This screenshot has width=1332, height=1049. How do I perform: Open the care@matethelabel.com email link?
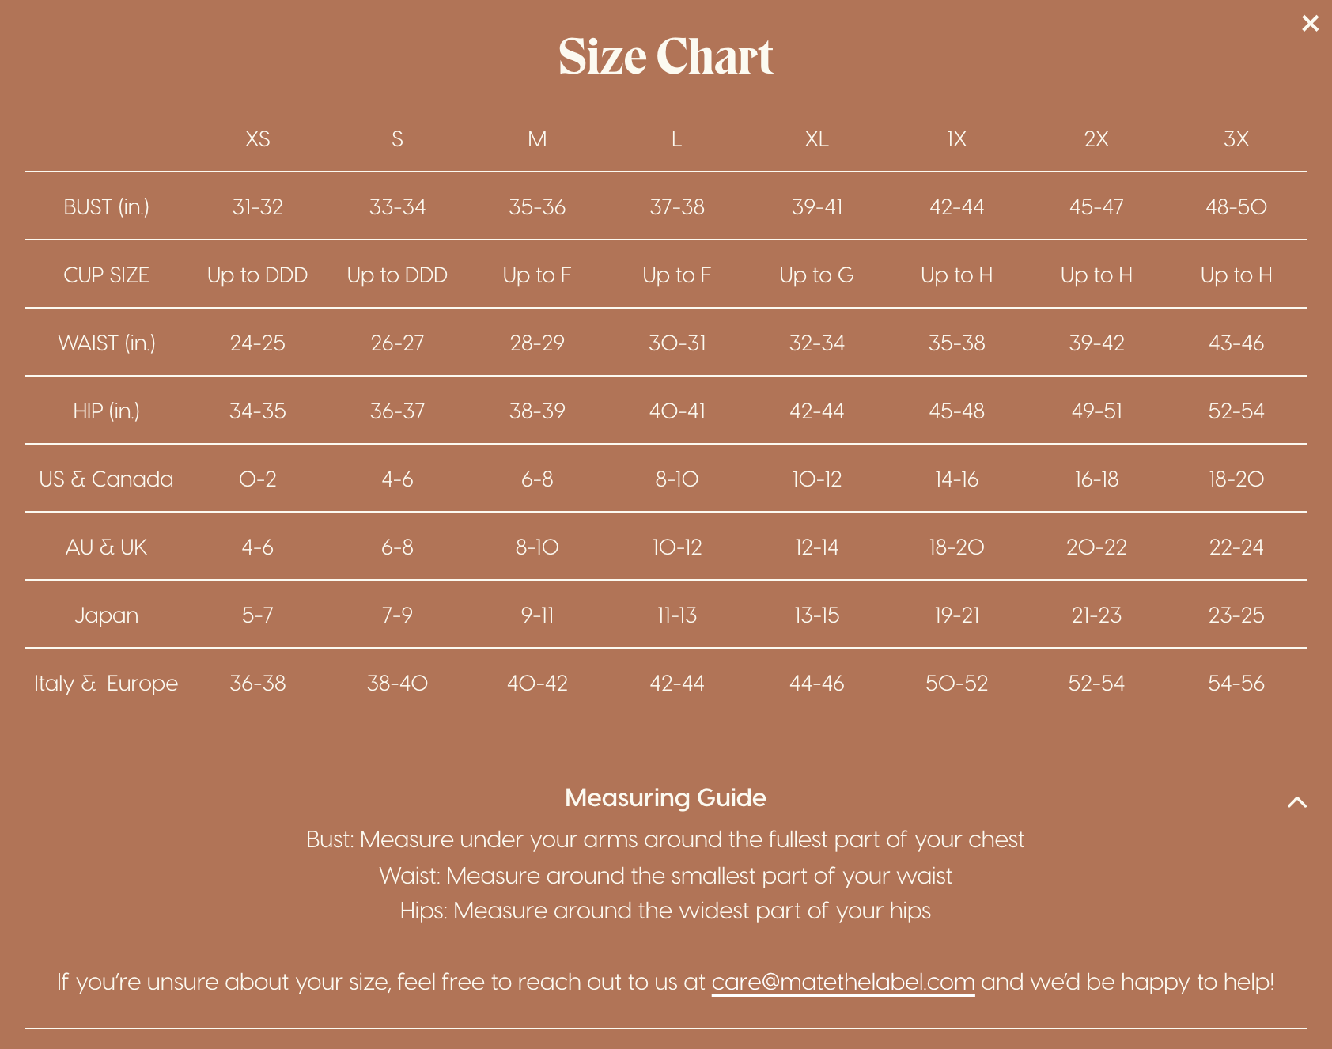pyautogui.click(x=842, y=982)
